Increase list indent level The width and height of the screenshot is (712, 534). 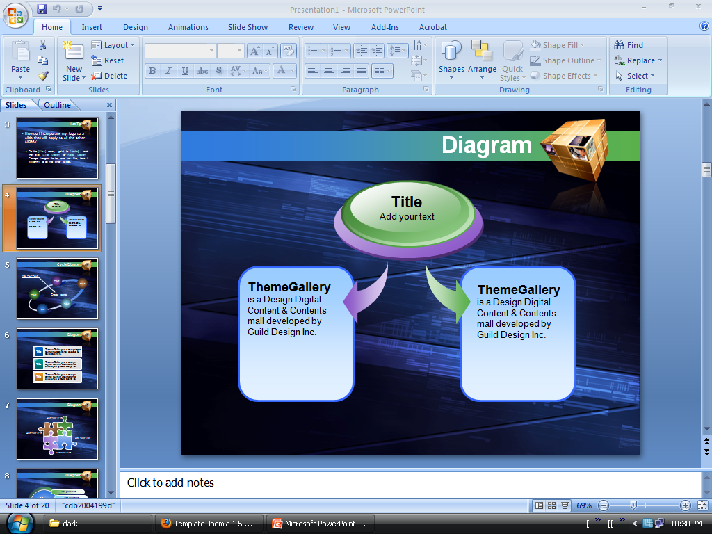point(378,50)
